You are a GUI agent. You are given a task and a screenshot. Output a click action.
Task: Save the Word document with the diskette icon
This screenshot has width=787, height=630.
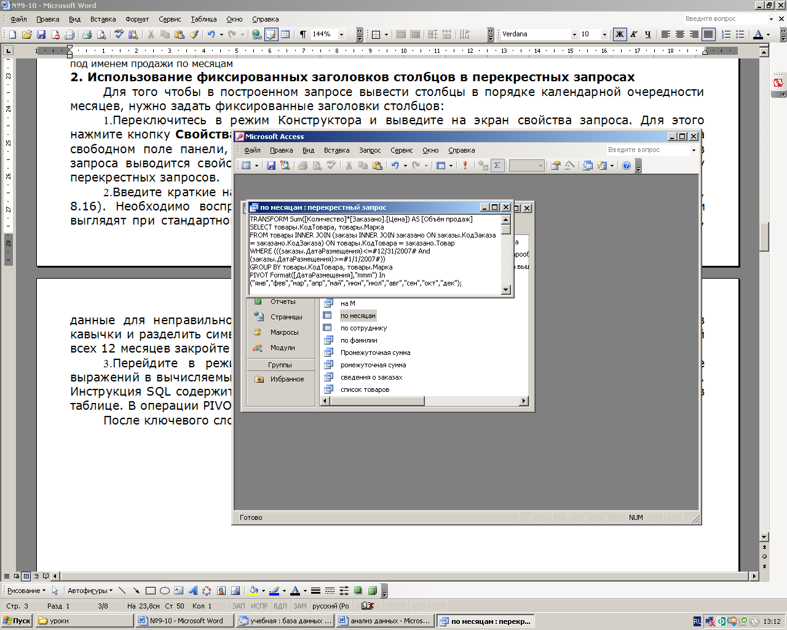pos(41,34)
